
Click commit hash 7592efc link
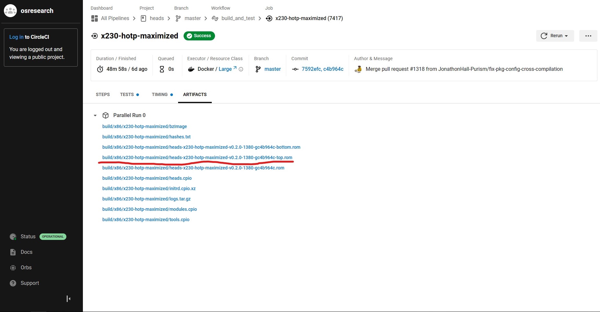pos(311,69)
